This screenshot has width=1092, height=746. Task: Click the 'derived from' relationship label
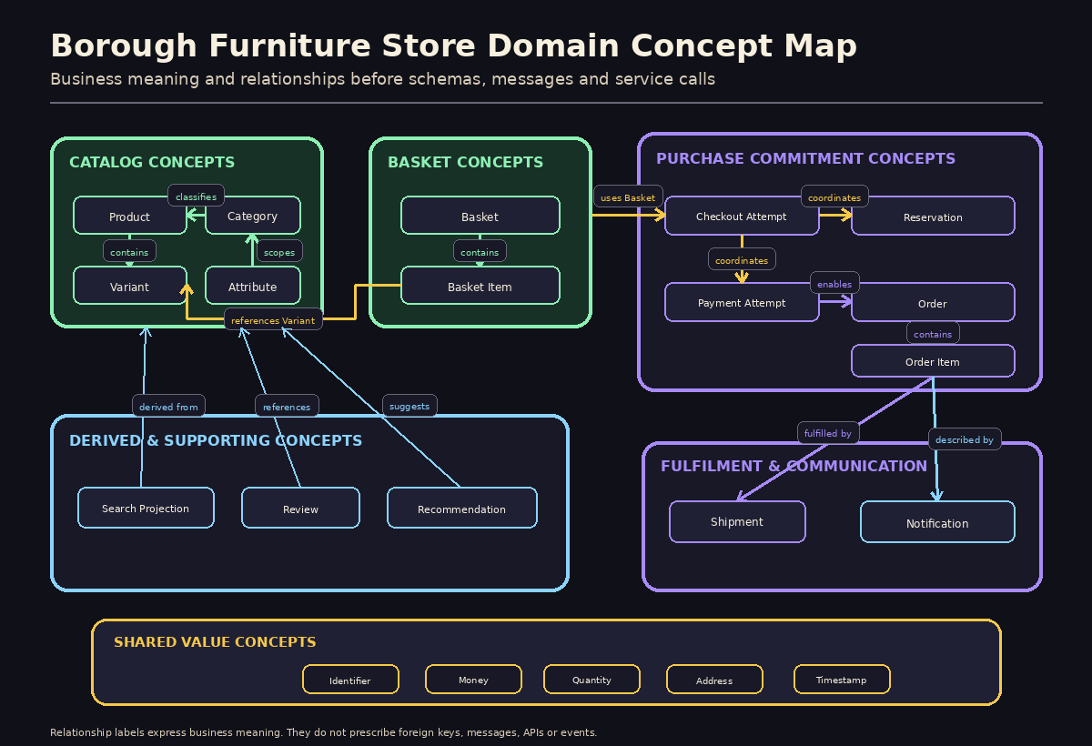(168, 407)
